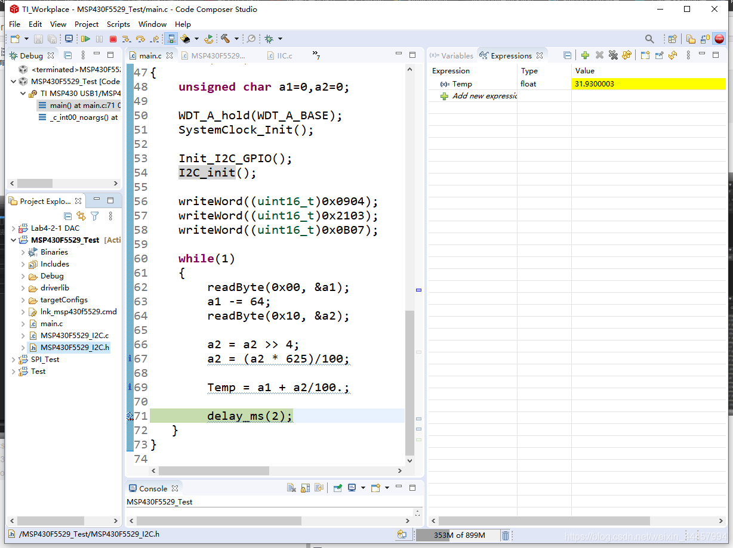733x548 pixels.
Task: Close the main.c editor tab
Action: [170, 55]
